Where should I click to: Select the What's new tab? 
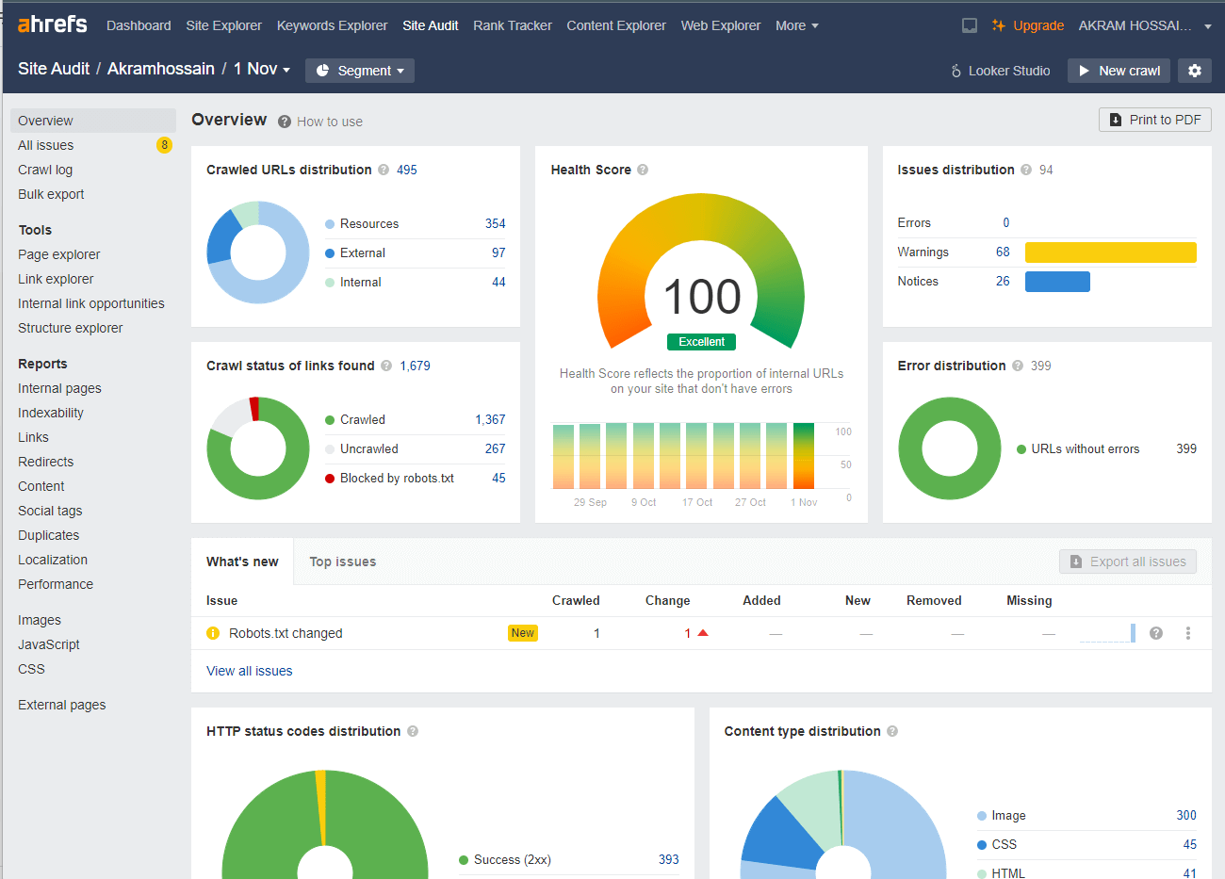pos(242,562)
